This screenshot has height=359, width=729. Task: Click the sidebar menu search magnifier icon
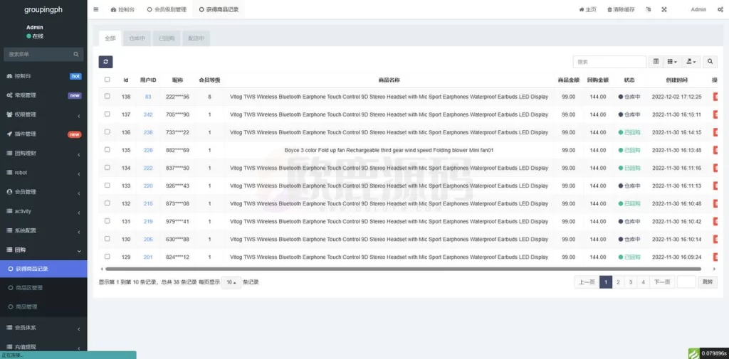[x=75, y=54]
